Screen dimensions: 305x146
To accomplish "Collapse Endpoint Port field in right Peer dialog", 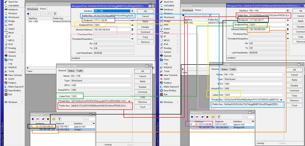I will click(287, 25).
